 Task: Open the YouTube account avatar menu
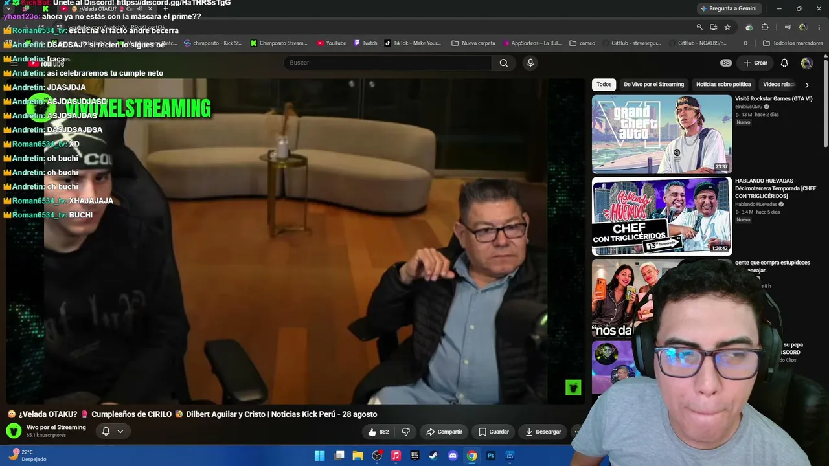click(806, 63)
